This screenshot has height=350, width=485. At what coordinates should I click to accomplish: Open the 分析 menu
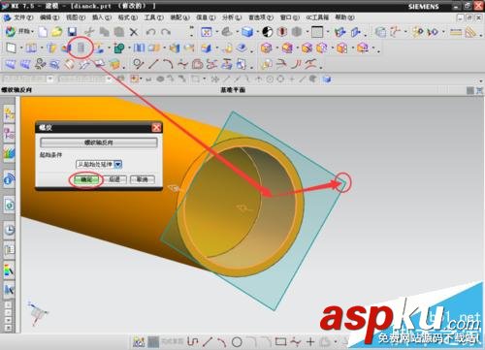[x=232, y=17]
